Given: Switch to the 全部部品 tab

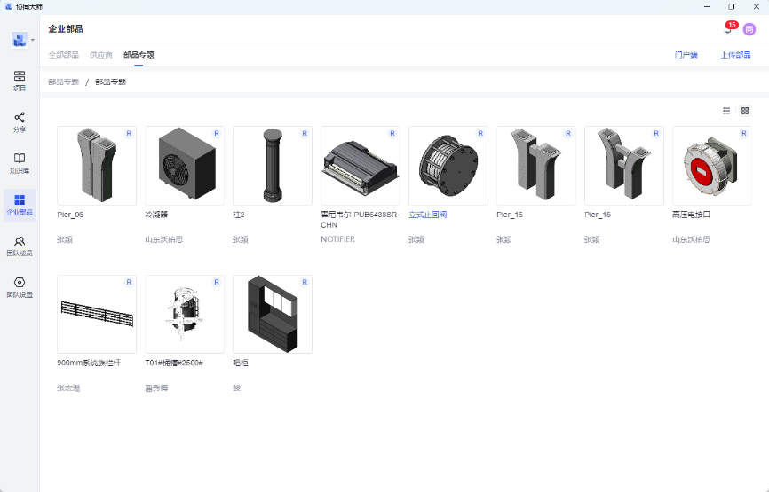Looking at the screenshot, I should 63,55.
